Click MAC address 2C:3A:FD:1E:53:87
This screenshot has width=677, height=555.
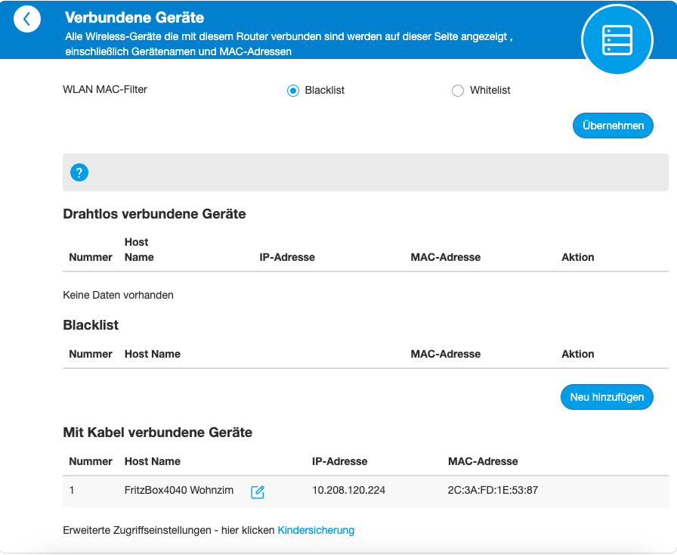(x=493, y=490)
